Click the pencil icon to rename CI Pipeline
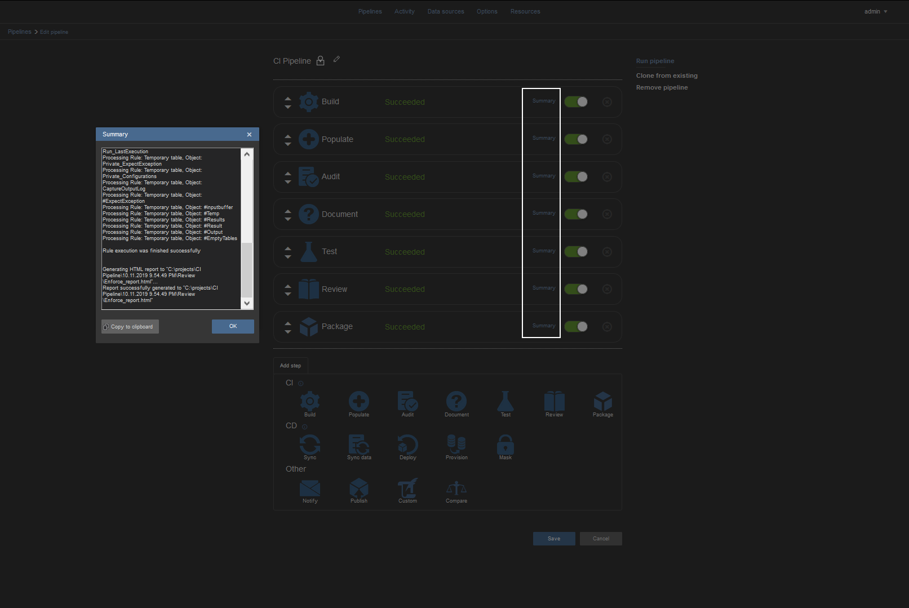The width and height of the screenshot is (909, 608). (x=336, y=59)
